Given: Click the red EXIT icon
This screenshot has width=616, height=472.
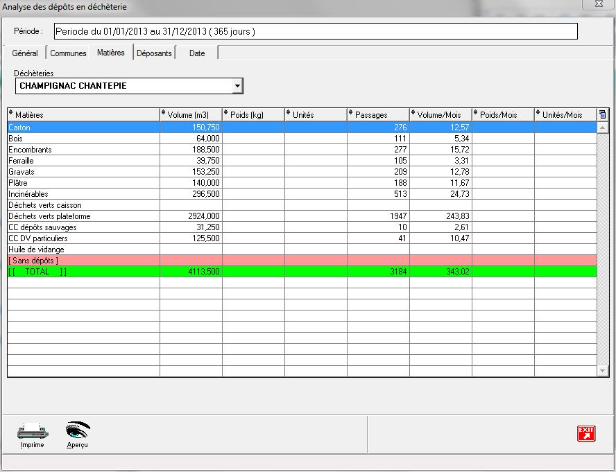Looking at the screenshot, I should (x=586, y=433).
